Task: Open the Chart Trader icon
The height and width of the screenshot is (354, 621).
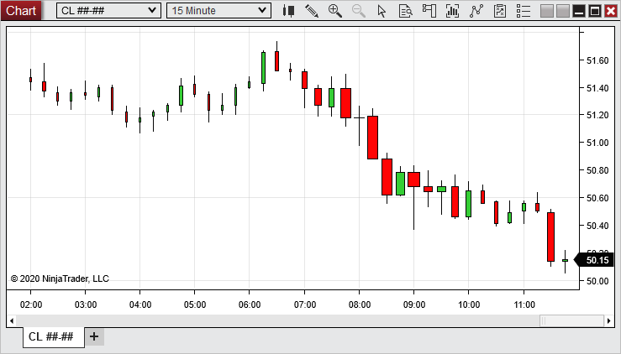Action: tap(429, 11)
